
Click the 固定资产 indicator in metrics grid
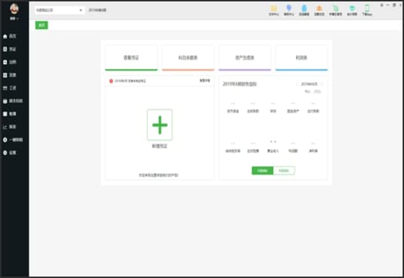(293, 111)
